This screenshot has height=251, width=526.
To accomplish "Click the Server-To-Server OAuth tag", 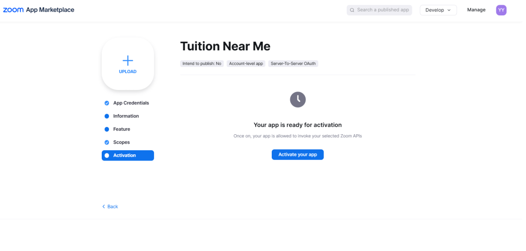I will coord(294,64).
